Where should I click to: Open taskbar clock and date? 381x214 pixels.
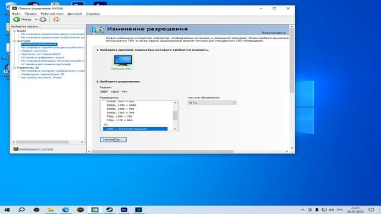point(355,210)
